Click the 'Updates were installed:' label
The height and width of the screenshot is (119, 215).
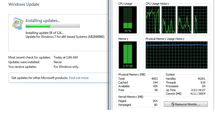point(24,62)
